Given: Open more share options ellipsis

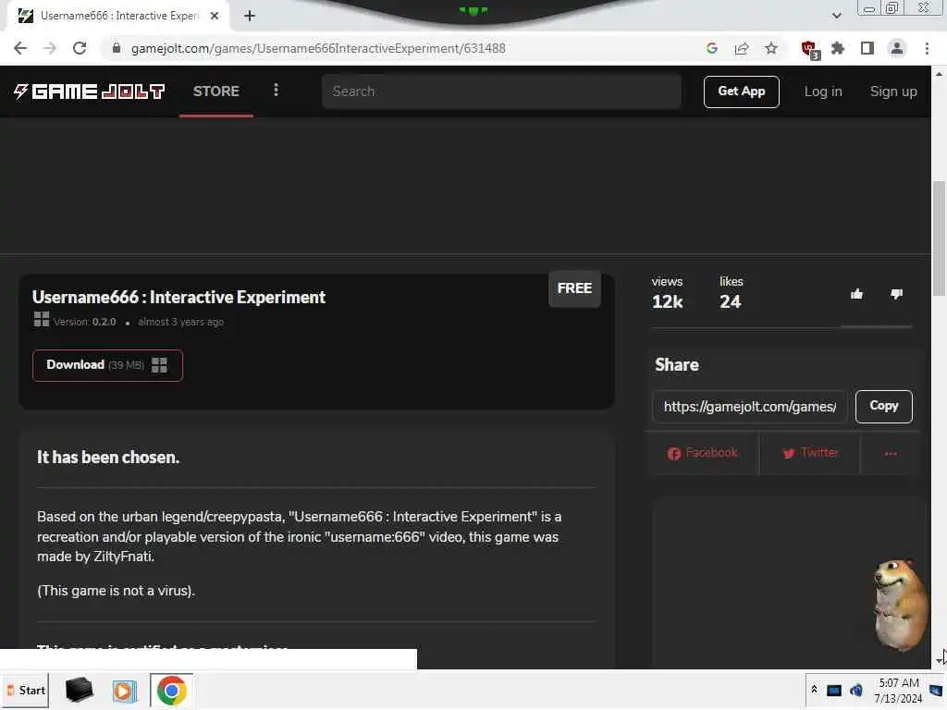Looking at the screenshot, I should pyautogui.click(x=891, y=453).
